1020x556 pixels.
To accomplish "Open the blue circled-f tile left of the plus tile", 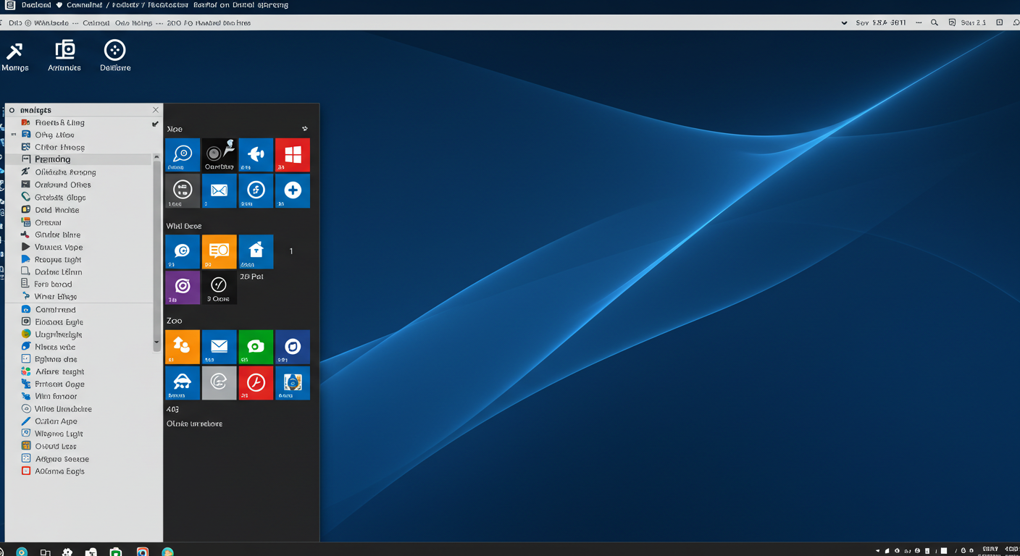I will click(x=256, y=190).
